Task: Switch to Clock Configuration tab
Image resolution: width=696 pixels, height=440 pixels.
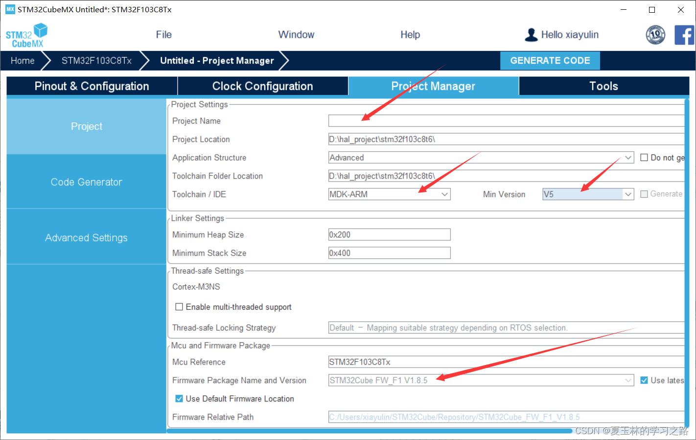Action: (263, 86)
